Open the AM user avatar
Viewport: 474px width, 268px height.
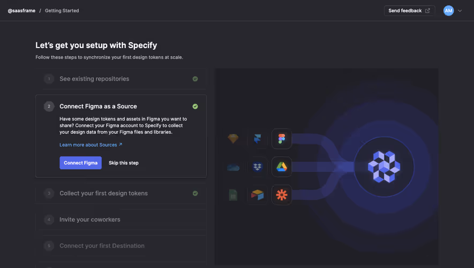tap(448, 11)
